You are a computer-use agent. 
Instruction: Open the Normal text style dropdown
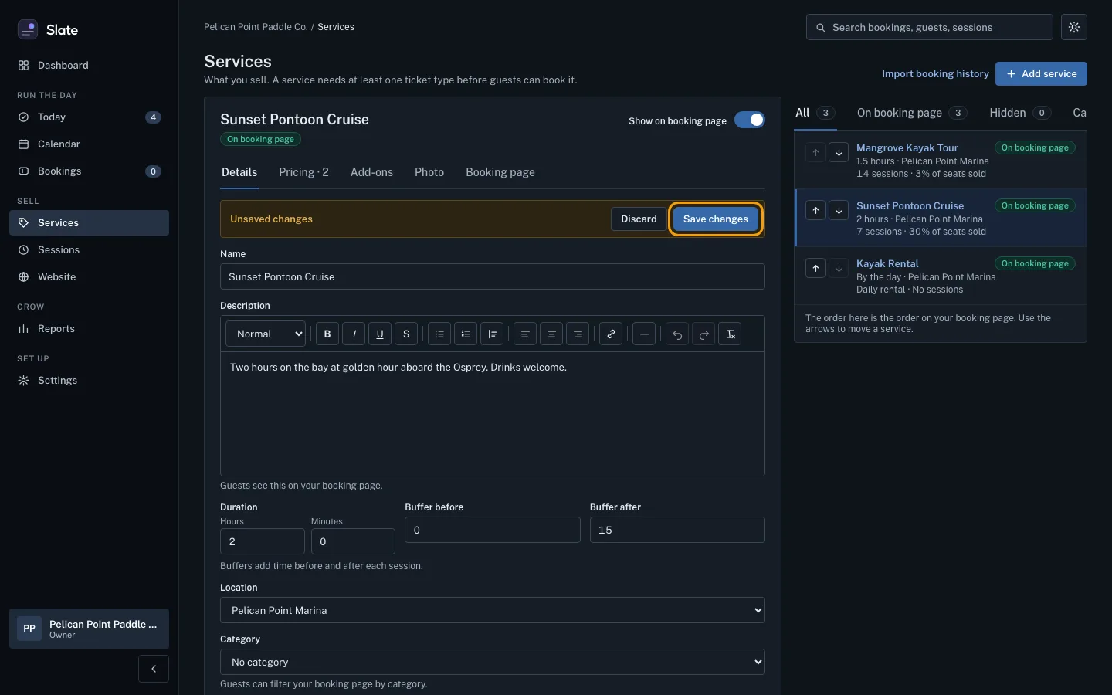click(266, 334)
